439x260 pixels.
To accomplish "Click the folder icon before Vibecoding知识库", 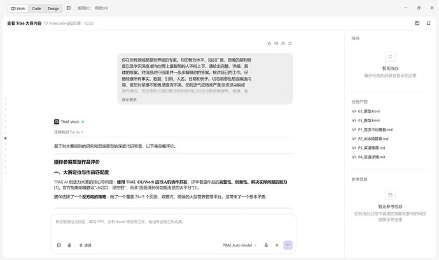I will 46,23.
